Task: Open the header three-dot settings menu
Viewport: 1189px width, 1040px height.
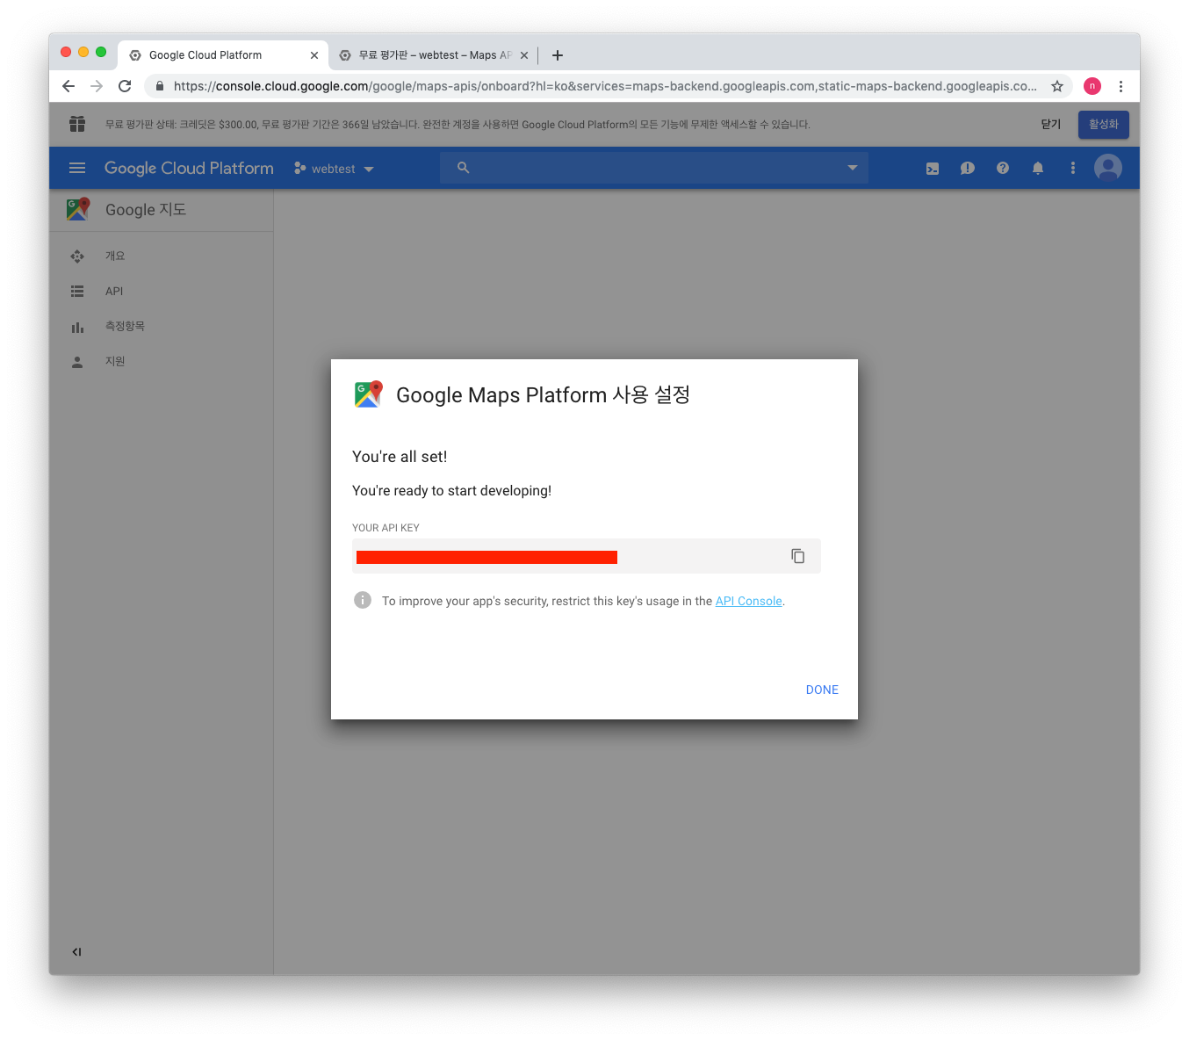Action: [1073, 168]
